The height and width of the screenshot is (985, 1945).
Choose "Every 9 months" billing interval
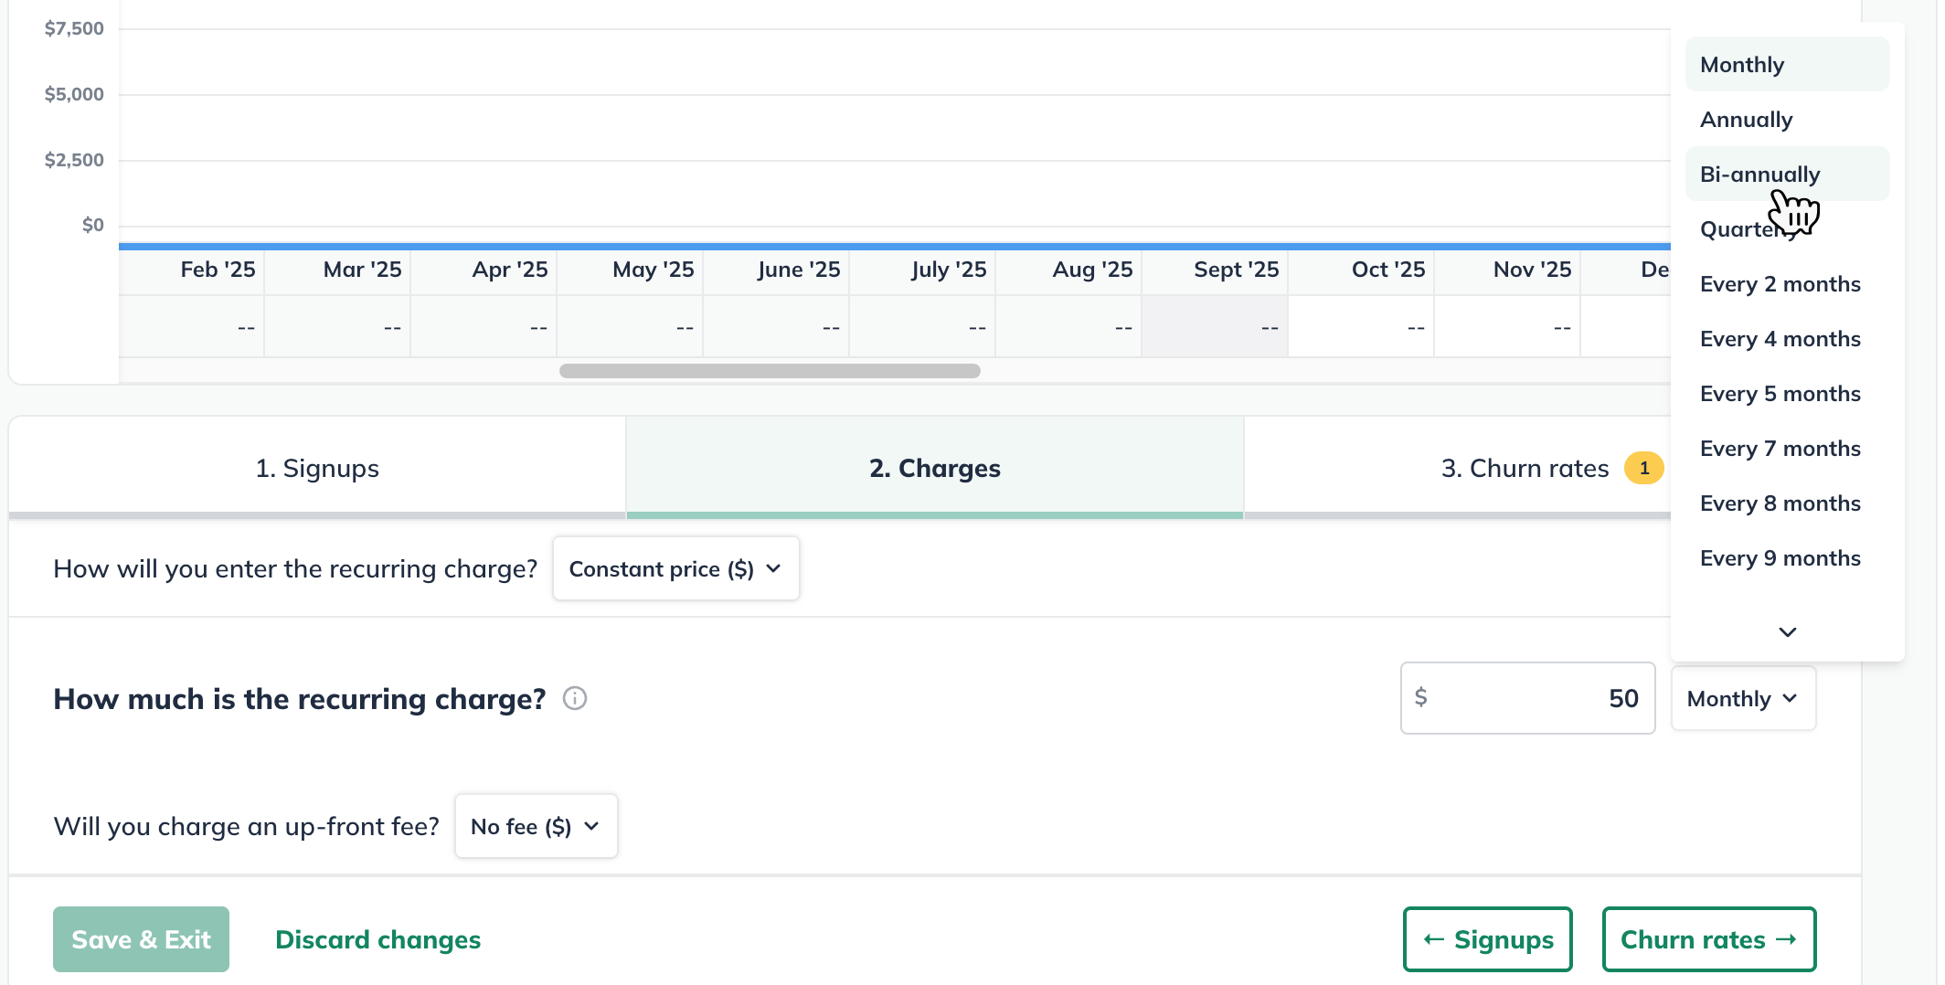pos(1780,557)
